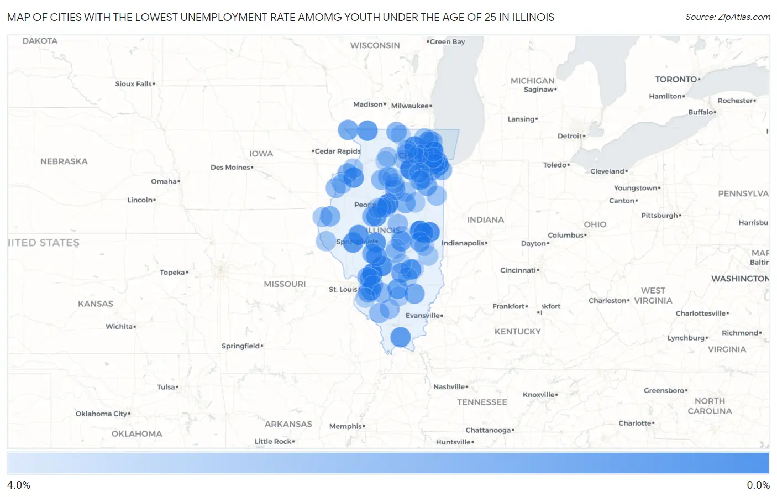Click the OKLAHOMA state label

tap(137, 434)
